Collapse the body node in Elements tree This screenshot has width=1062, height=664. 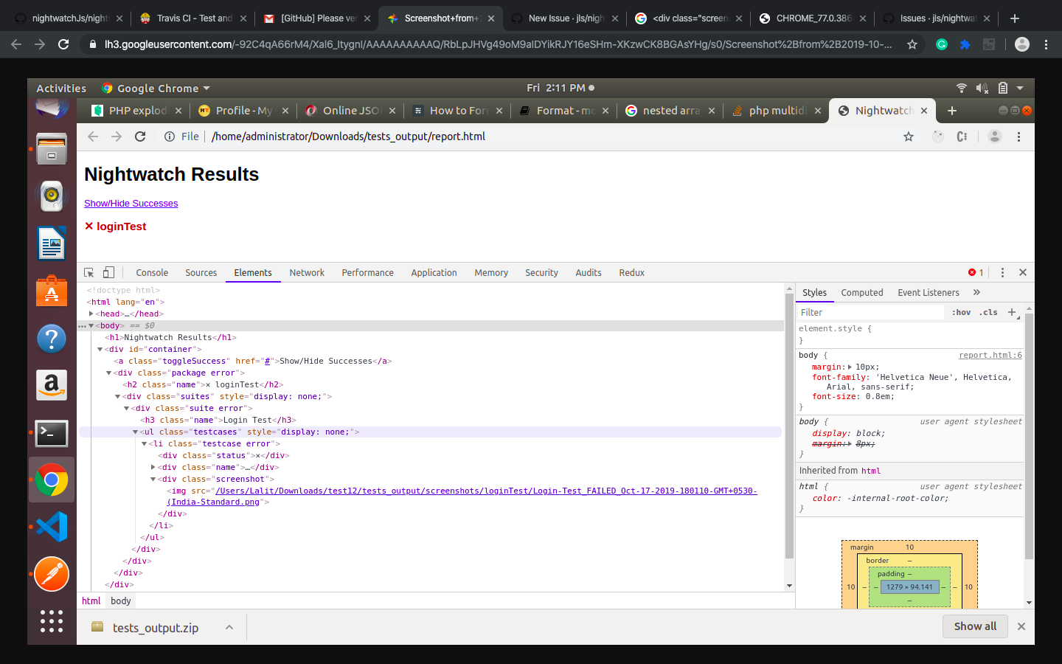pyautogui.click(x=91, y=325)
